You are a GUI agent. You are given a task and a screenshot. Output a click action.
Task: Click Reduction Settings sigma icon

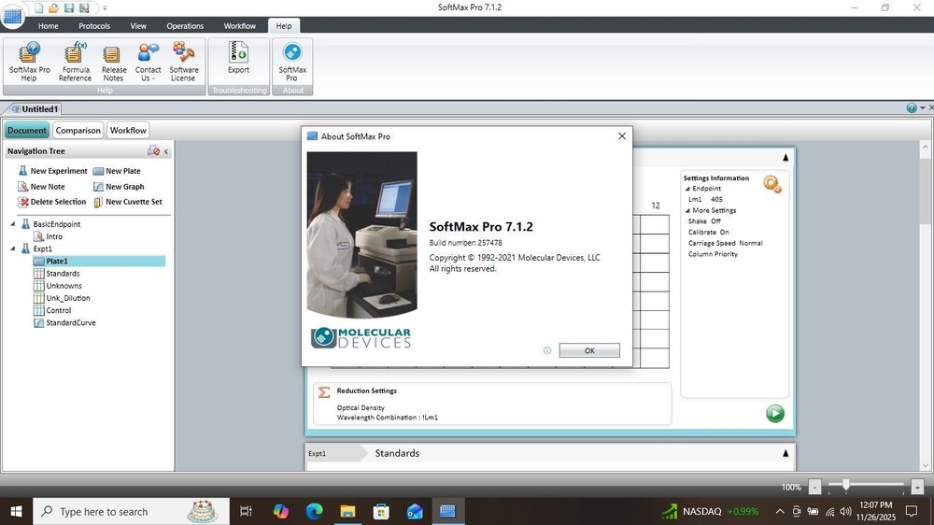click(323, 392)
